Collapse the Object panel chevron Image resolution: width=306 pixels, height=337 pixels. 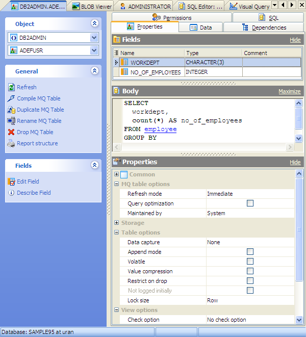tap(95, 23)
